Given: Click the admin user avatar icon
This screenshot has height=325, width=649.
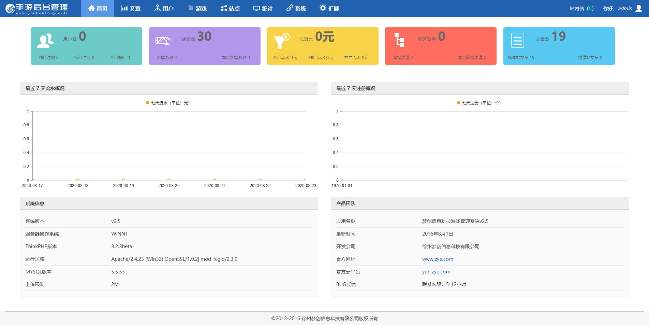Looking at the screenshot, I should coord(639,9).
